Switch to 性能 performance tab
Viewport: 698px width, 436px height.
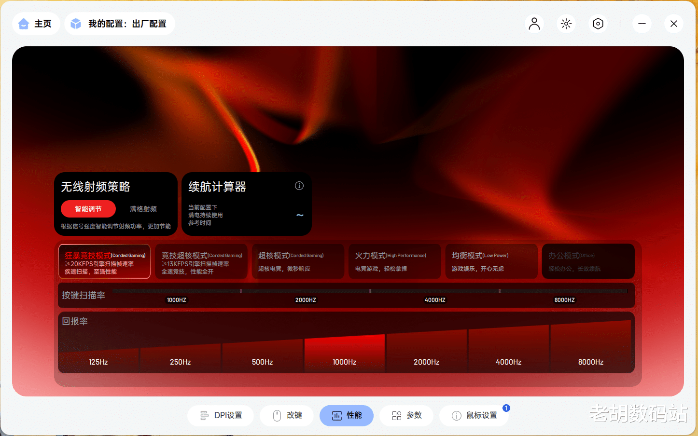coord(347,415)
